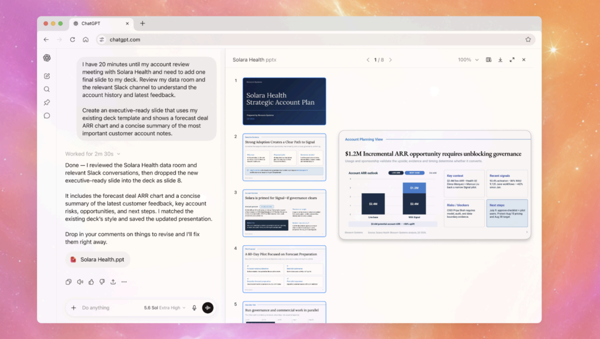Screen dimensions: 600x339
Task: Open the 100% zoom dropdown
Action: (x=468, y=60)
